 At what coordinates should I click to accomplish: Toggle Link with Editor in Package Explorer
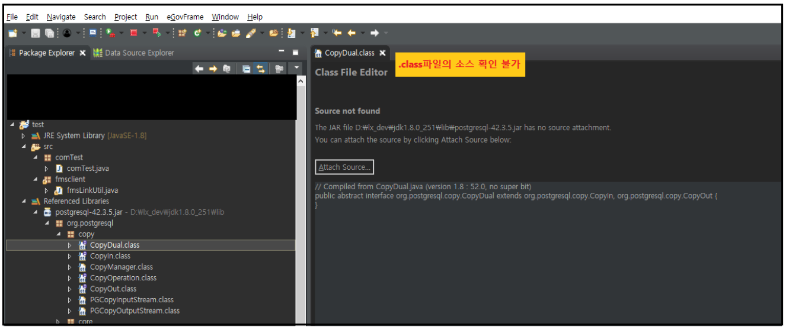(260, 69)
